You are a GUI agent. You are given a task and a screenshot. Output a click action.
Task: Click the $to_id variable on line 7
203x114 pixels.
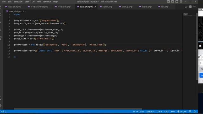click(x=18, y=33)
